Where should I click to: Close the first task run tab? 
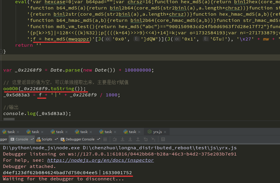point(18,132)
